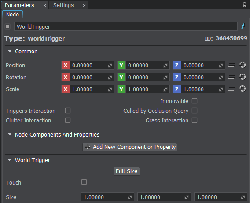Click the export node icon beside the name field
This screenshot has height=203, width=250.
(243, 26)
